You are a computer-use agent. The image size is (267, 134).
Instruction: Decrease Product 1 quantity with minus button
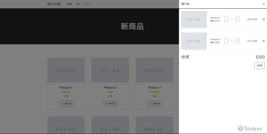click(226, 19)
